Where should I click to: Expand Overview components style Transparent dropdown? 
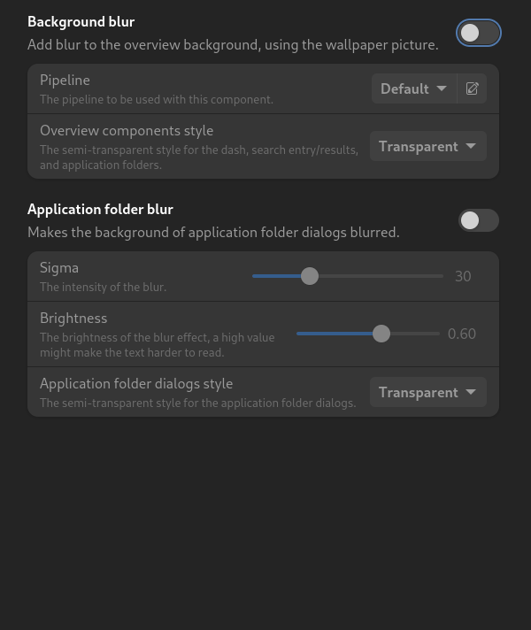click(x=428, y=146)
